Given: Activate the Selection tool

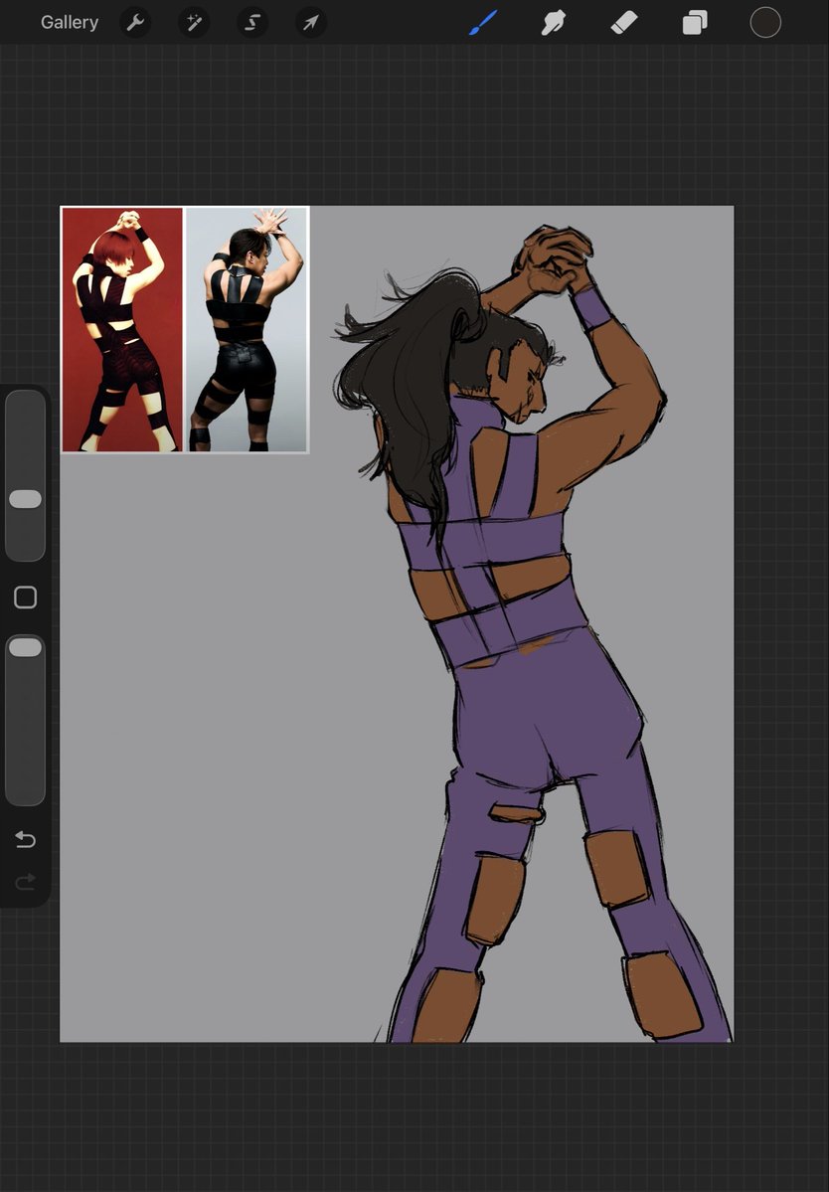Looking at the screenshot, I should click(x=252, y=23).
